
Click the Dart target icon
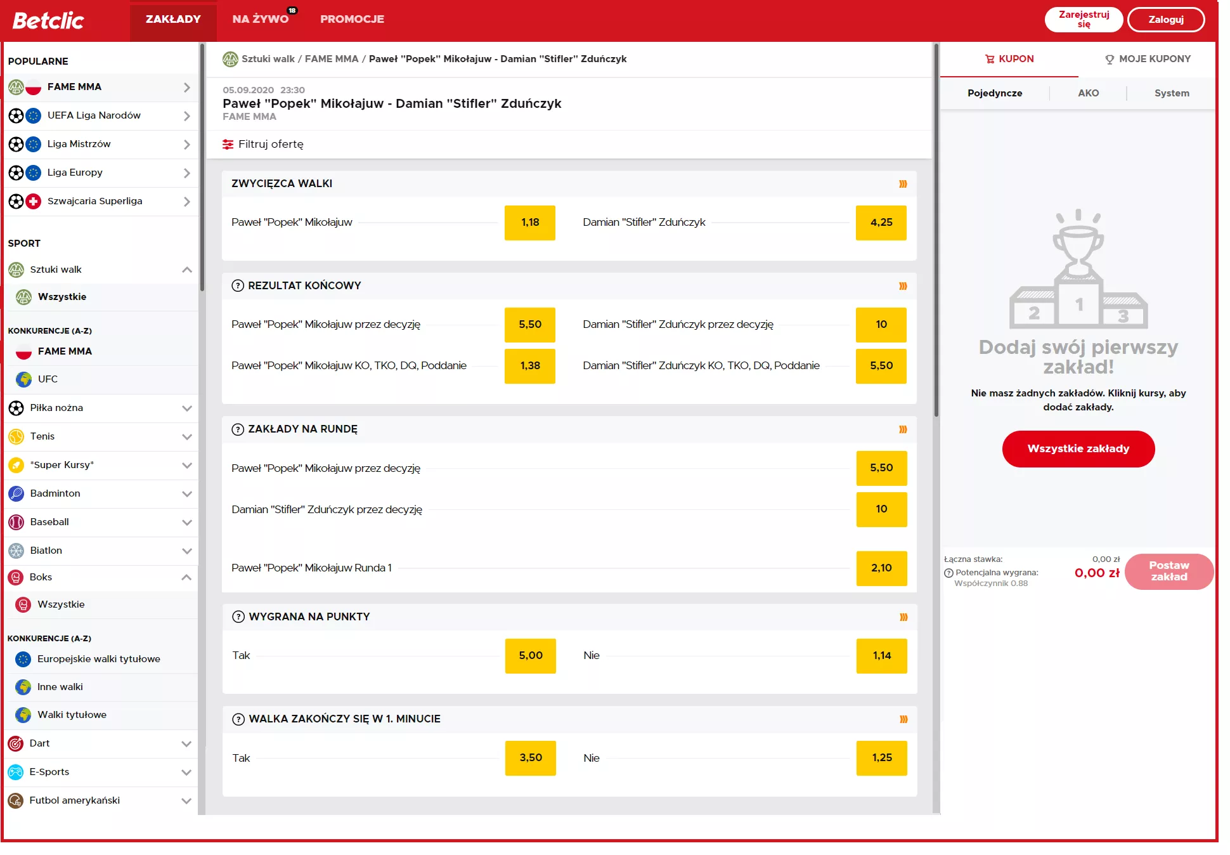[15, 743]
